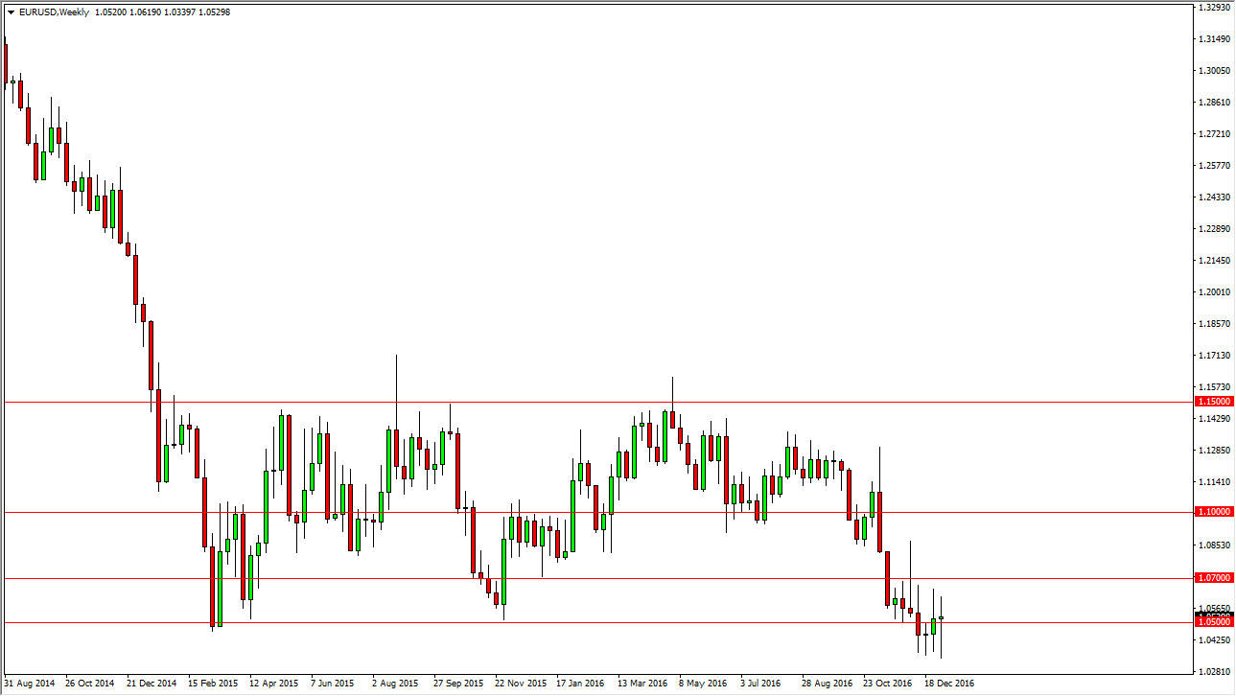Click the 1.27210 price axis label

[1214, 134]
